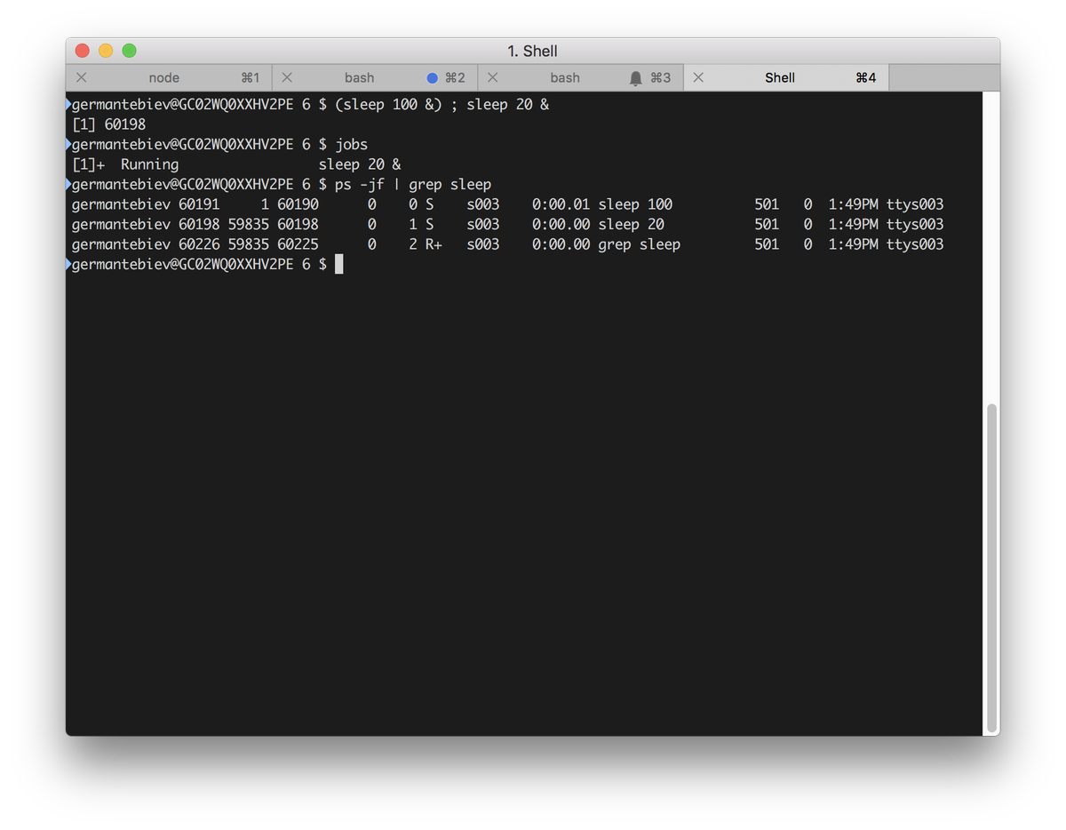The height and width of the screenshot is (830, 1066).
Task: Click the bell notification icon on bash tab
Action: 635,78
